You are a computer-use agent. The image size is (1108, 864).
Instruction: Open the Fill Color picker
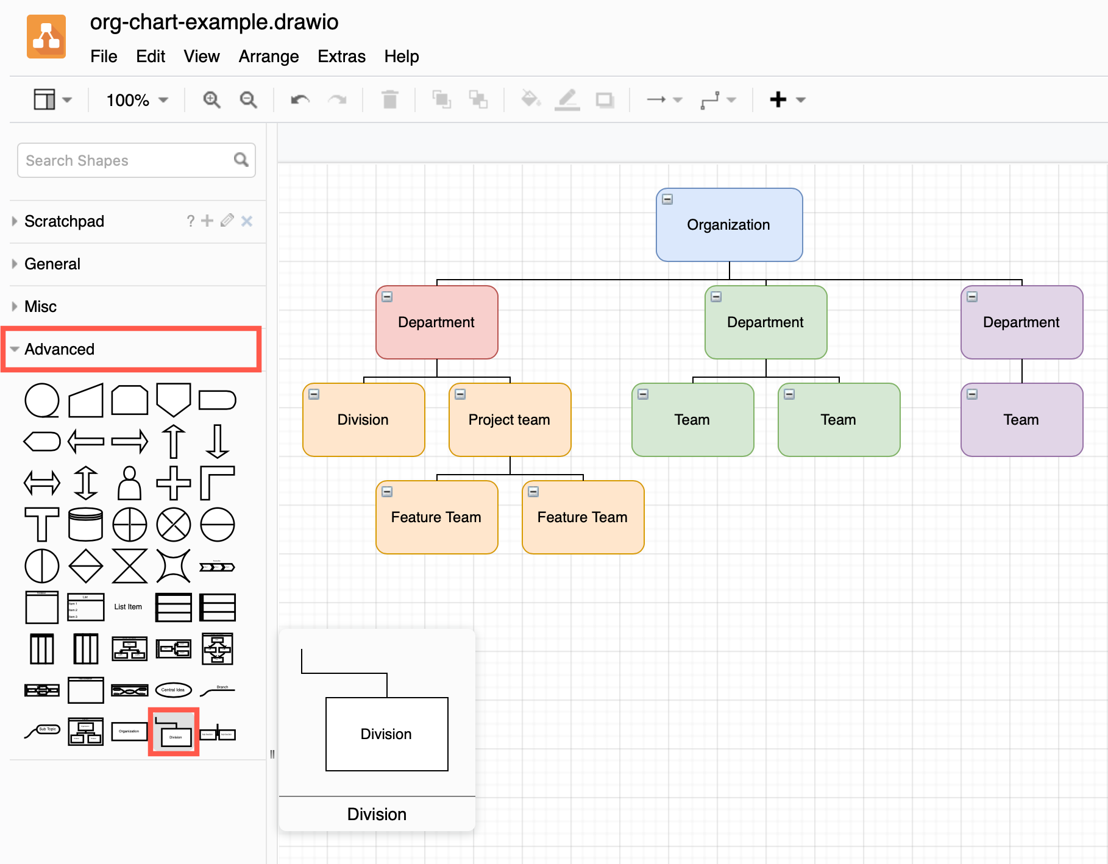pos(531,99)
